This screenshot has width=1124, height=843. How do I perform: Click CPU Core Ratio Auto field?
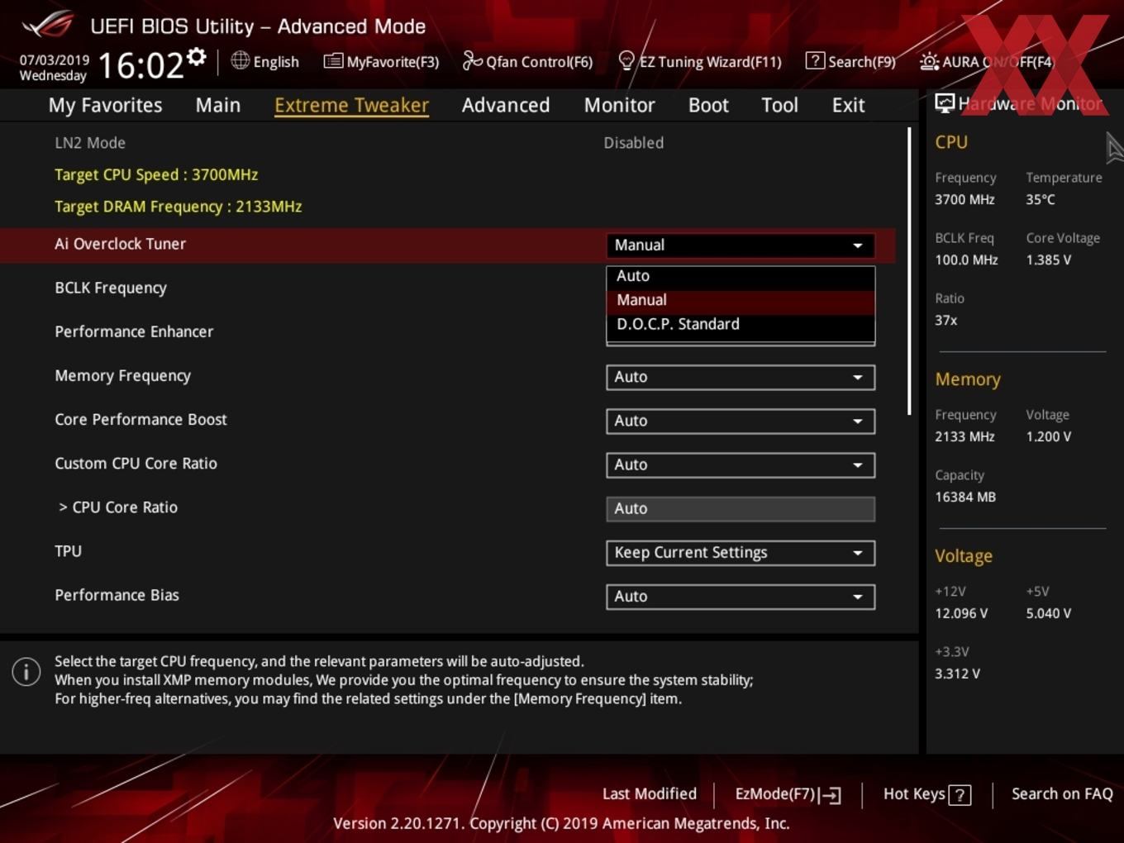pyautogui.click(x=741, y=508)
